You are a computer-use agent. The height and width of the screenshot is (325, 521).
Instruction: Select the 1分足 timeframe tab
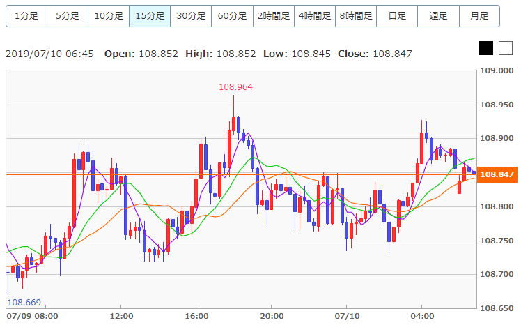26,16
